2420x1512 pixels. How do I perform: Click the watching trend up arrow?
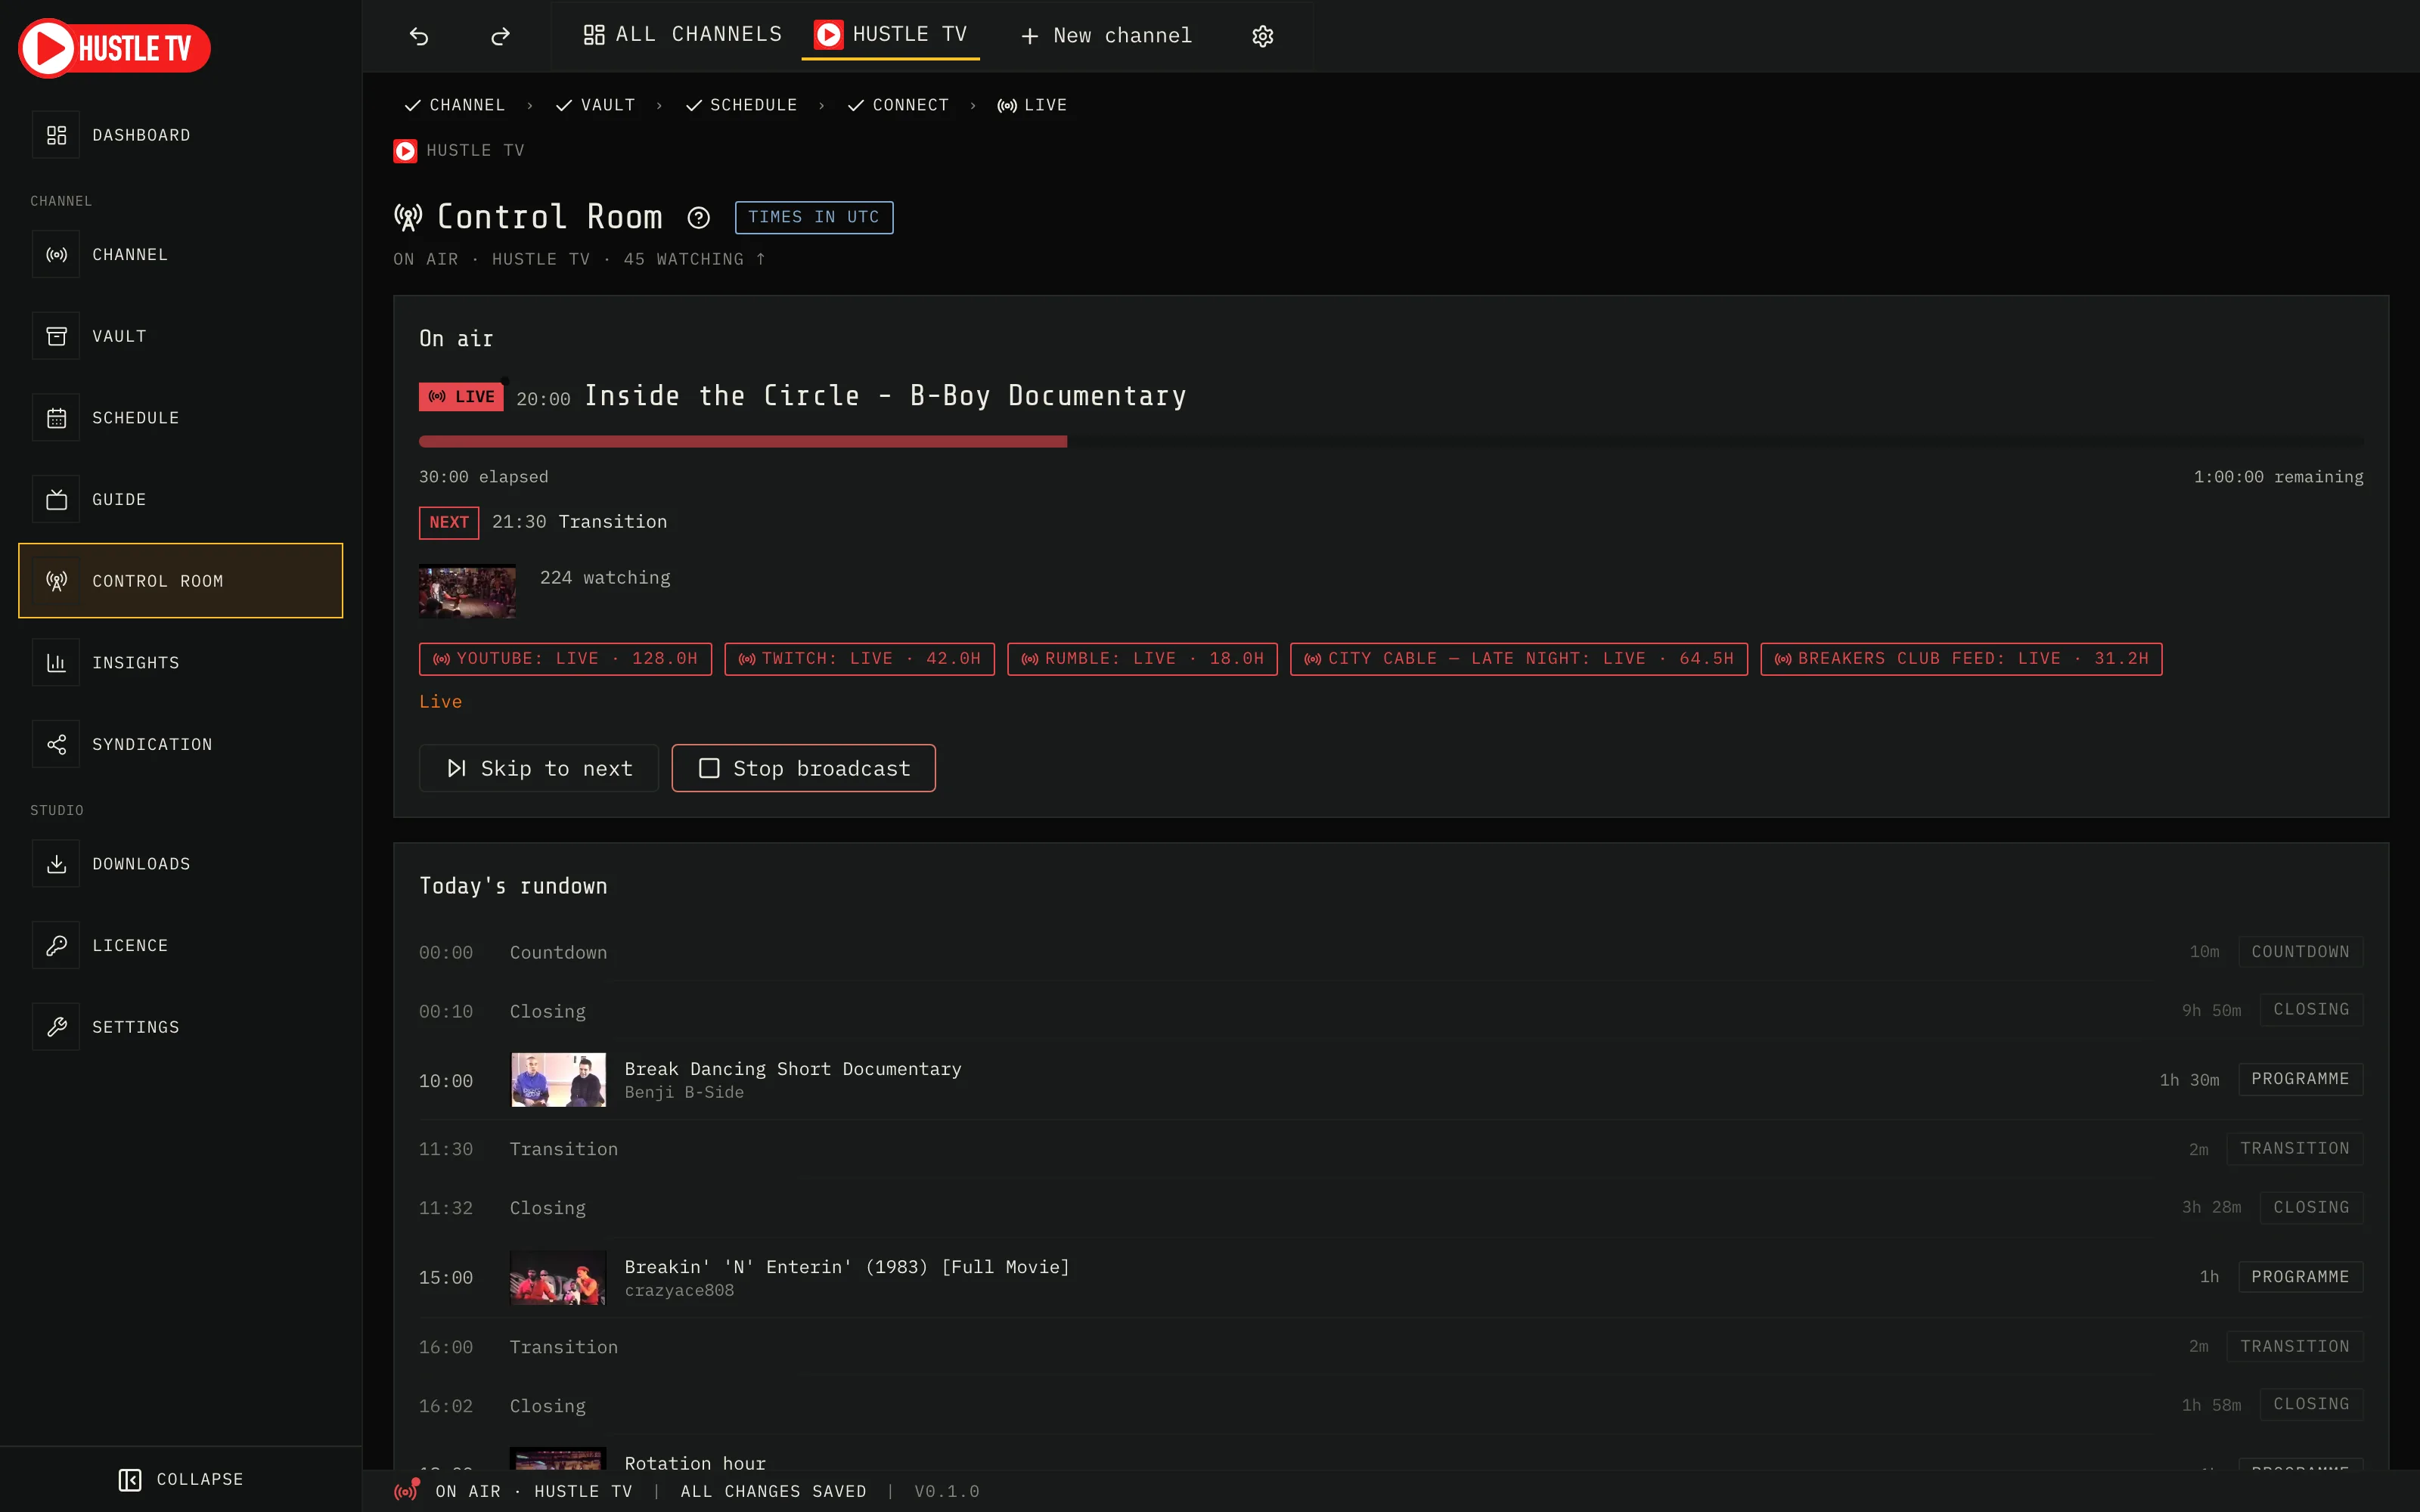click(760, 259)
